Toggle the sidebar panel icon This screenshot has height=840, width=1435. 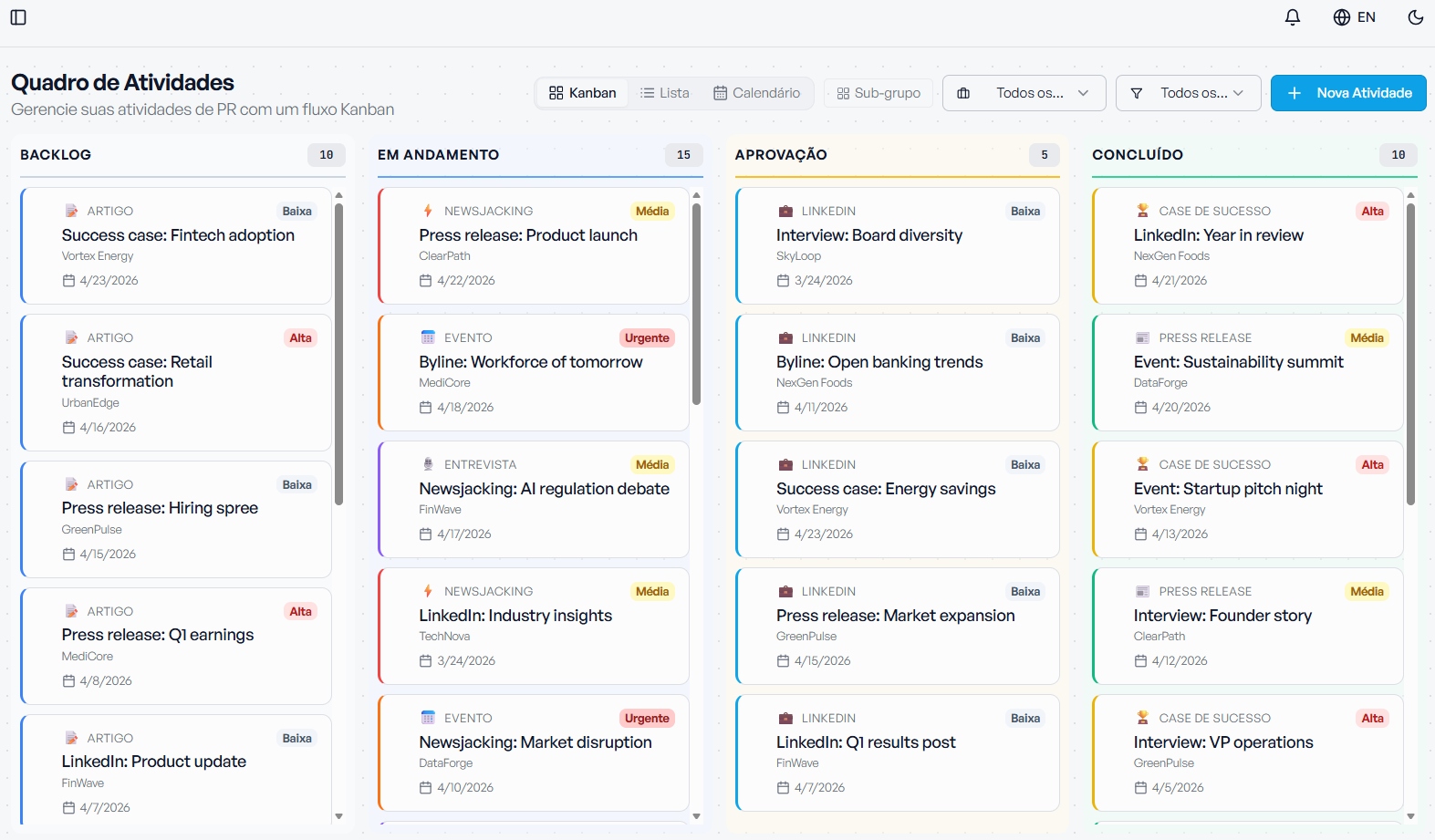18,17
